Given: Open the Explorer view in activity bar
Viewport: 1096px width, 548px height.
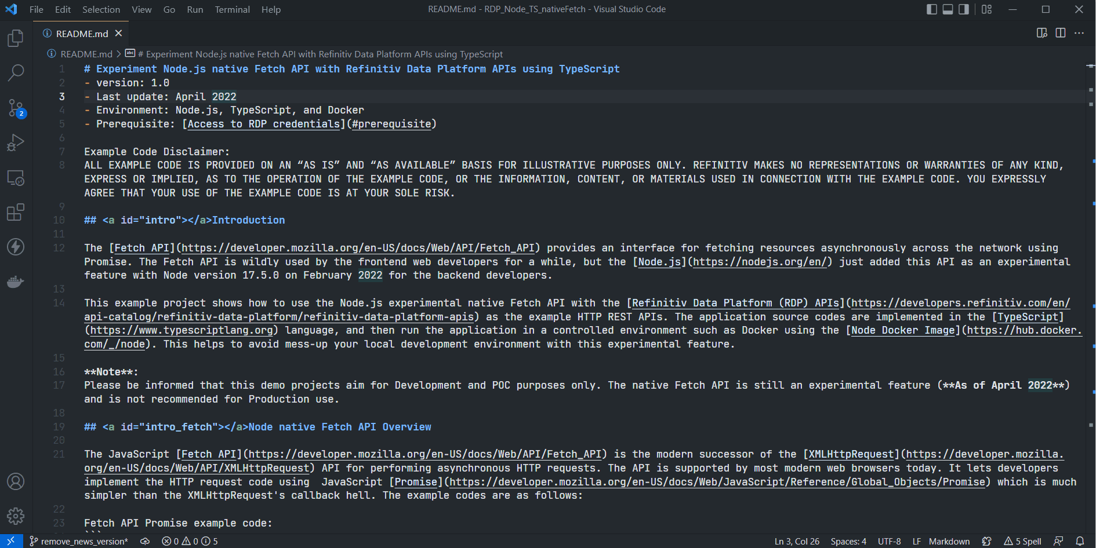Looking at the screenshot, I should (x=16, y=39).
